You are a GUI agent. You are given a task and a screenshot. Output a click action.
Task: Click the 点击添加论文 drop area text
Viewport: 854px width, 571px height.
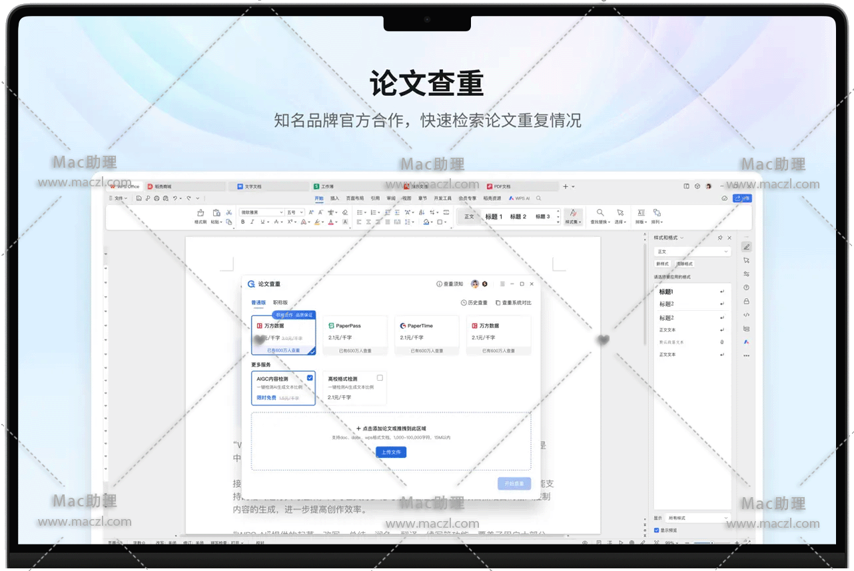click(x=391, y=429)
